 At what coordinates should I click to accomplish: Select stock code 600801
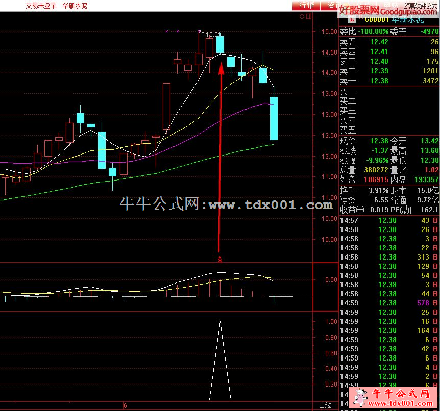point(377,19)
